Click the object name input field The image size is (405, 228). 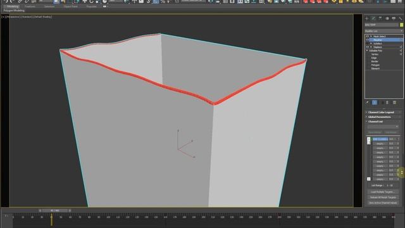[382, 25]
